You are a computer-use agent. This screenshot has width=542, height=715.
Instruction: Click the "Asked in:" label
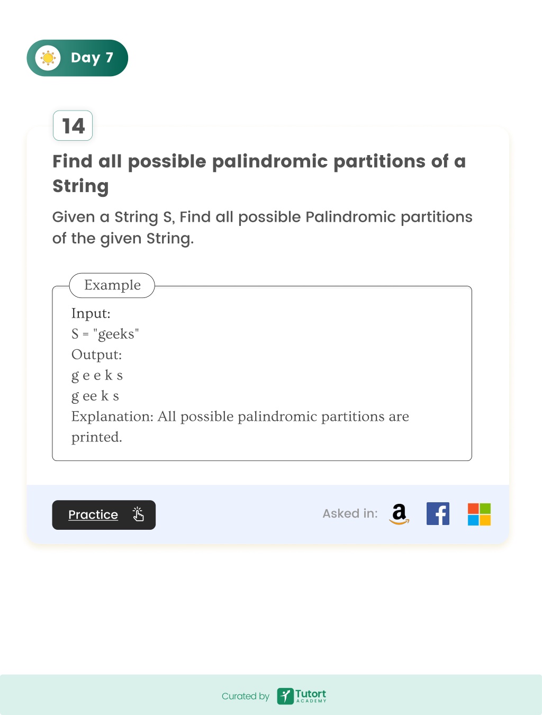pos(350,513)
